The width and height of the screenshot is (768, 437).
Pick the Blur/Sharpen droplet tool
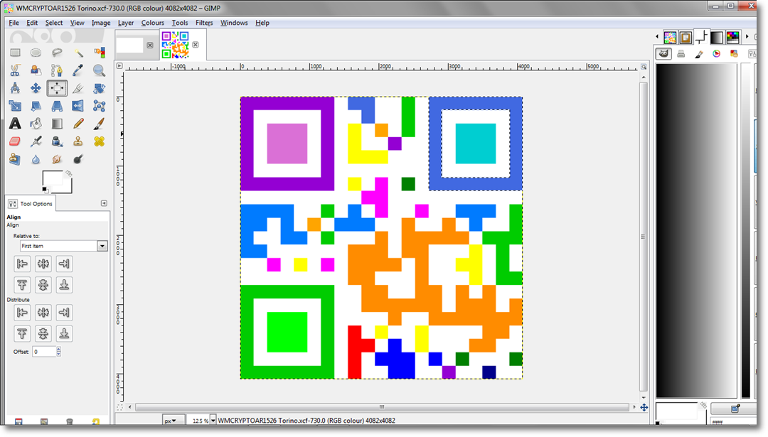36,159
